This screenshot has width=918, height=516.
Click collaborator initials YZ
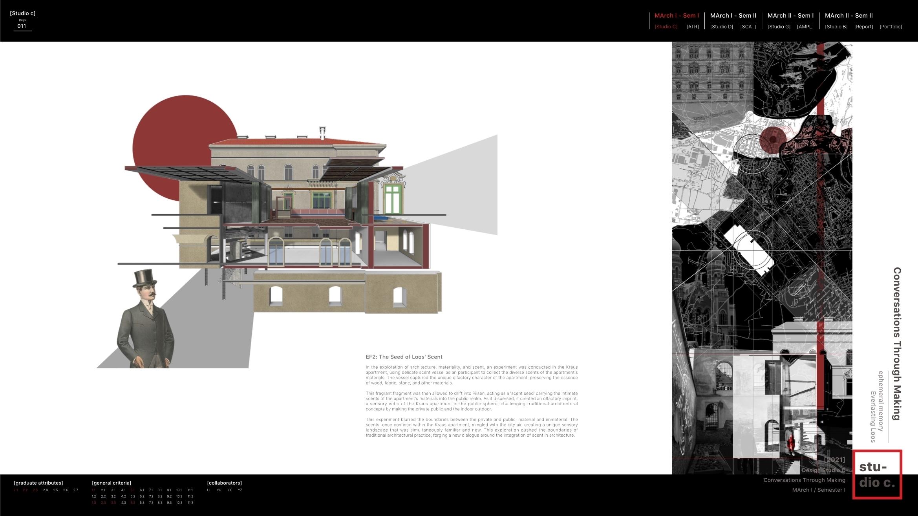click(240, 490)
